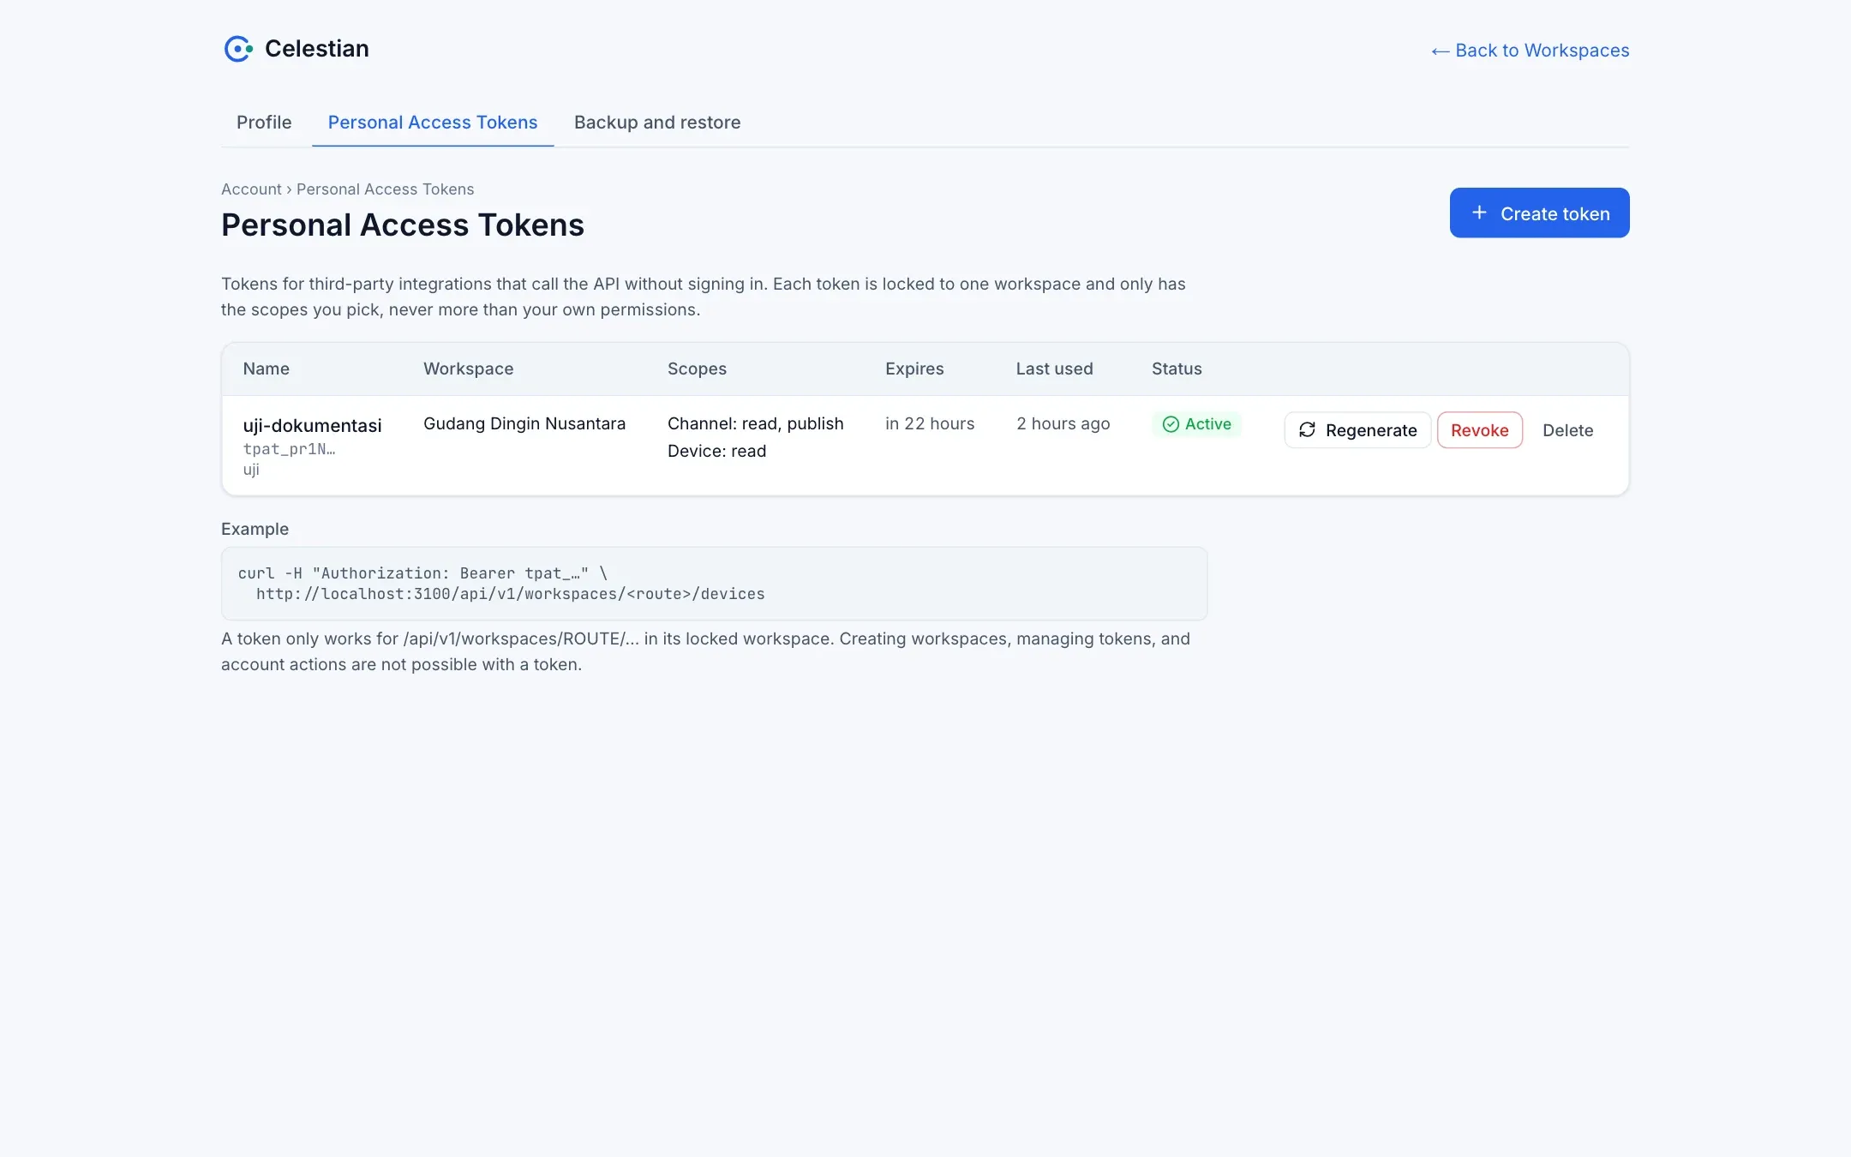Click the Example heading

coord(255,529)
